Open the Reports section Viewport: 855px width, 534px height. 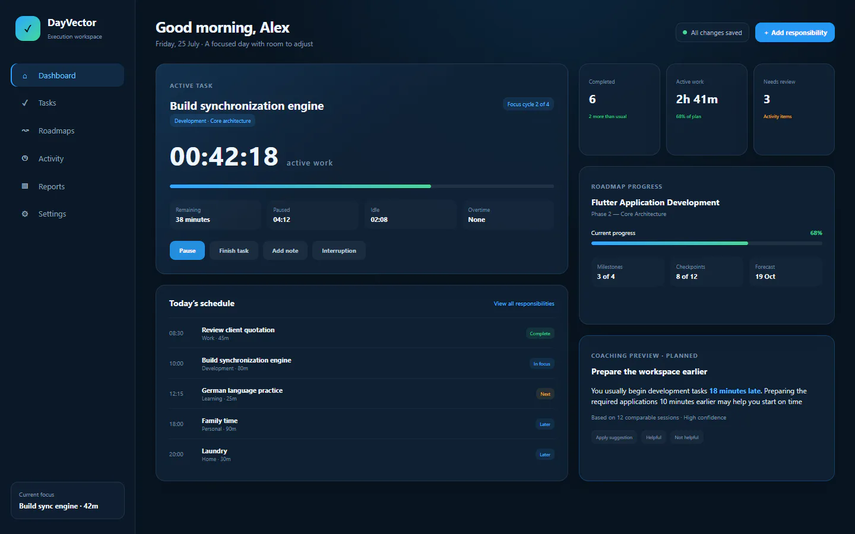(x=68, y=186)
